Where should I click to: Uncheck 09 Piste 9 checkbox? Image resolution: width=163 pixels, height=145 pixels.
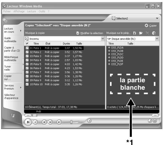pos(27,80)
